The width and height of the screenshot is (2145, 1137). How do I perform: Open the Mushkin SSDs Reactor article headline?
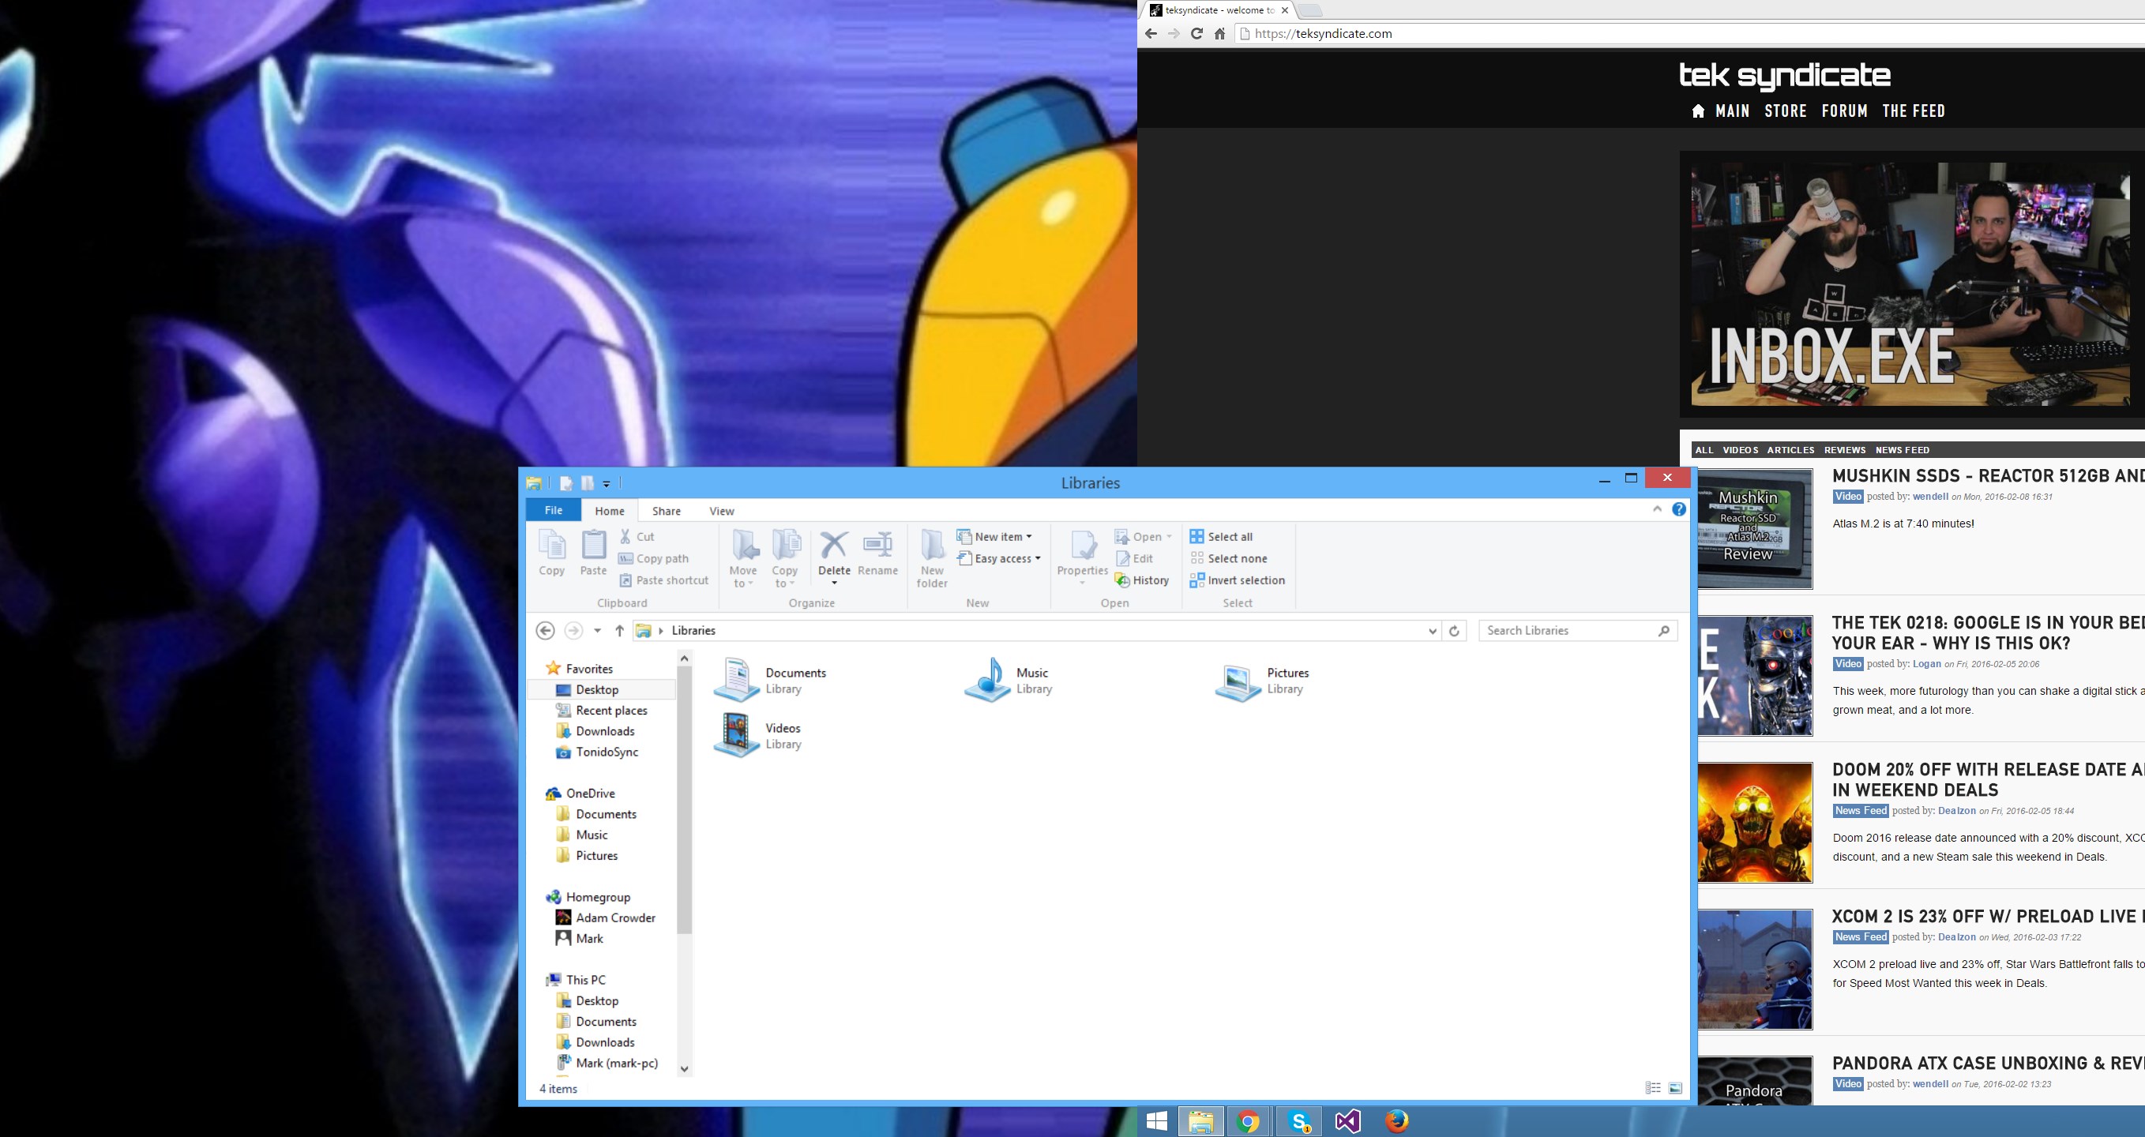coord(1989,476)
